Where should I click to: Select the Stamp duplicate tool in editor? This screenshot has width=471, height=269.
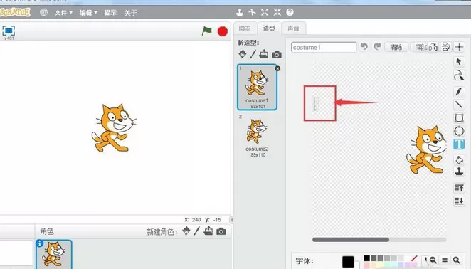[x=459, y=172]
